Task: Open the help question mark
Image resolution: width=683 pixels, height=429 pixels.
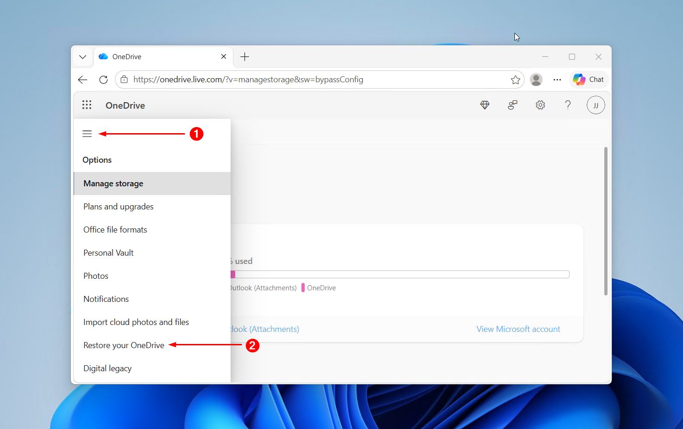Action: pyautogui.click(x=568, y=105)
